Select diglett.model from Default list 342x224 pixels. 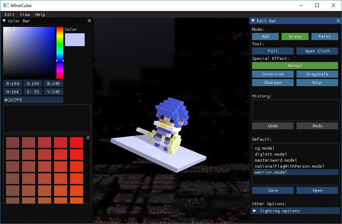point(296,154)
